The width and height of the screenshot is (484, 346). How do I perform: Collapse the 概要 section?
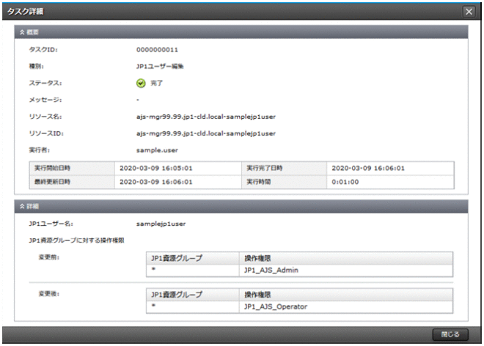point(22,32)
